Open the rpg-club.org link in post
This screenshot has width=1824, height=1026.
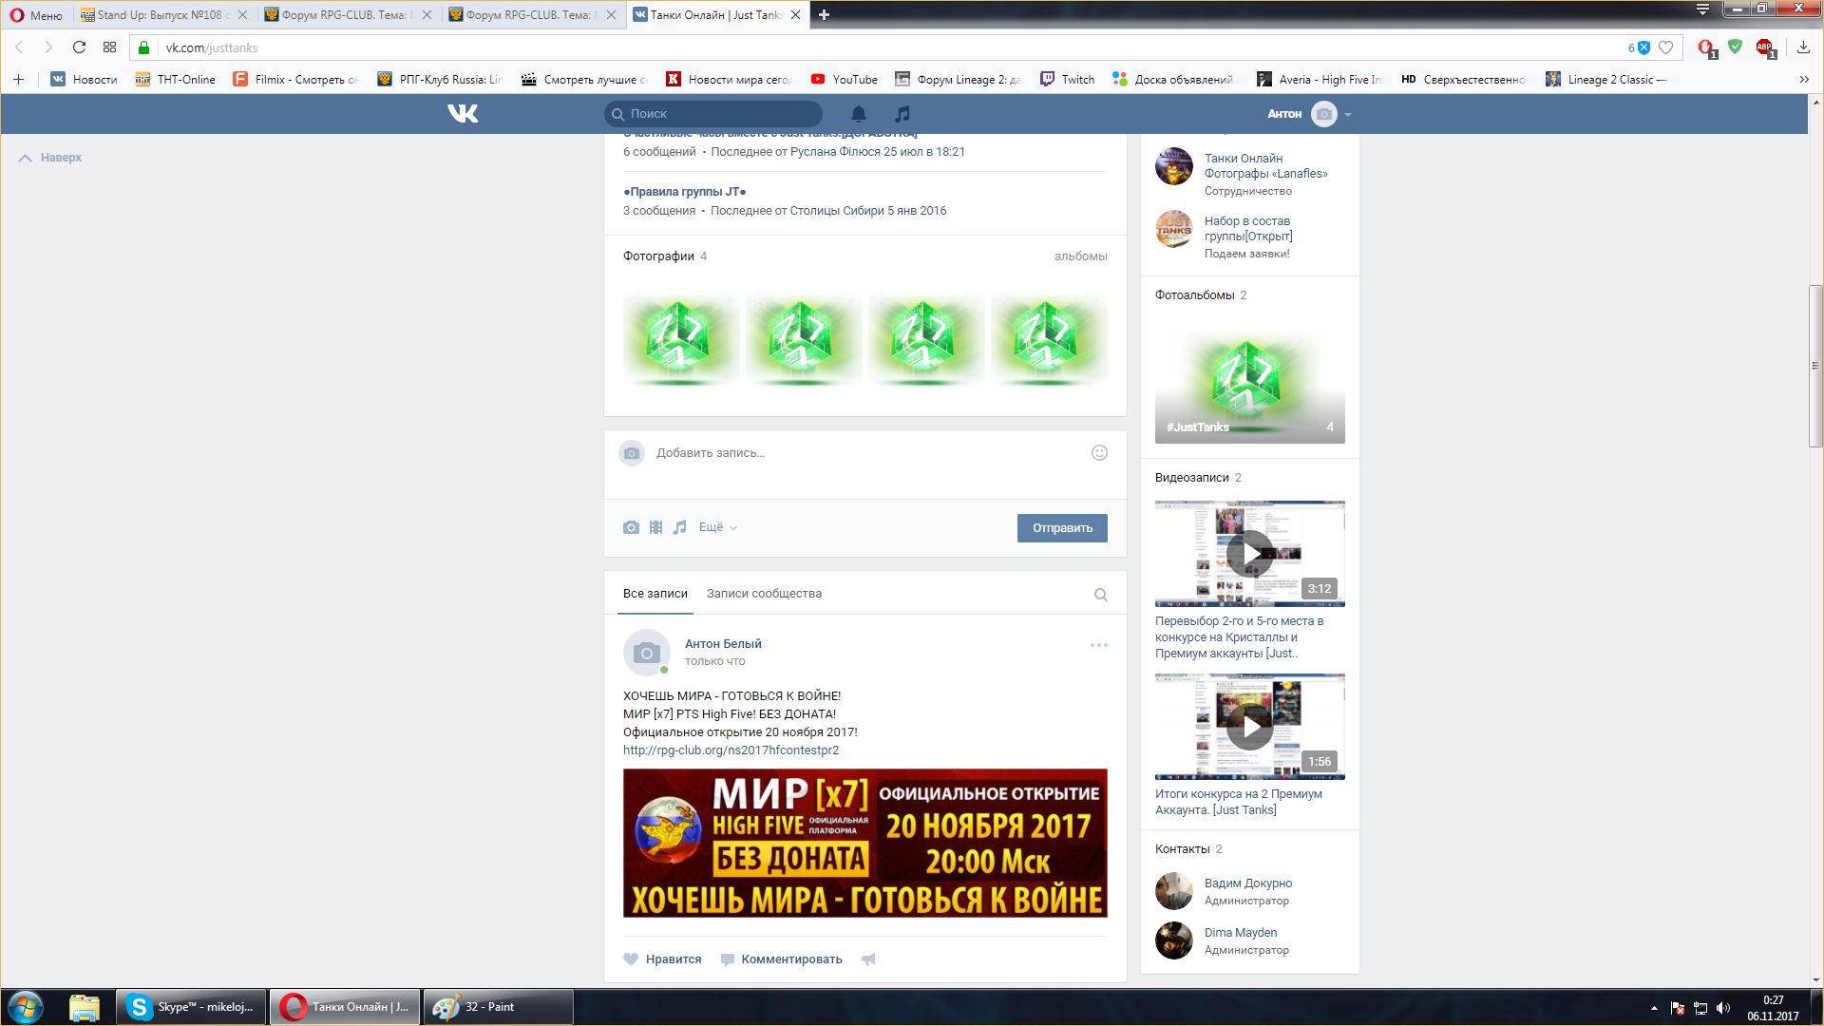click(731, 750)
